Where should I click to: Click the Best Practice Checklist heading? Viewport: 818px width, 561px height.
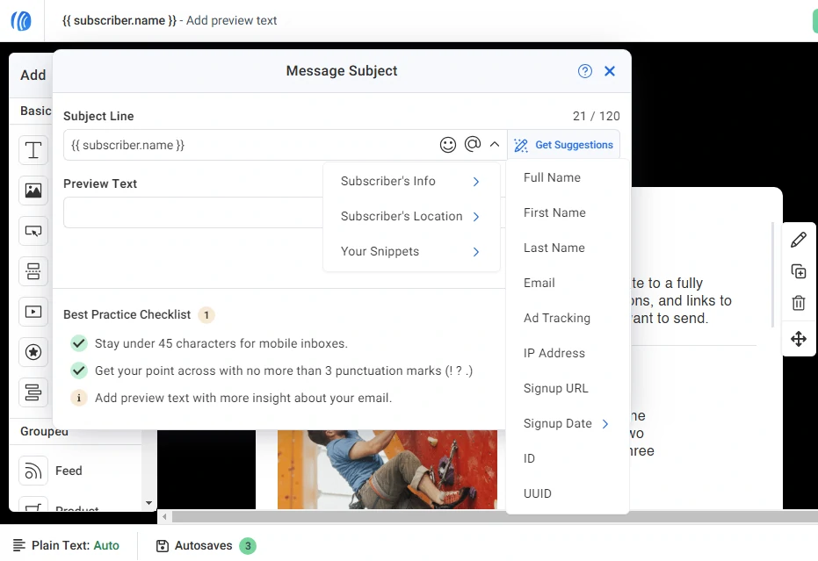coord(127,314)
